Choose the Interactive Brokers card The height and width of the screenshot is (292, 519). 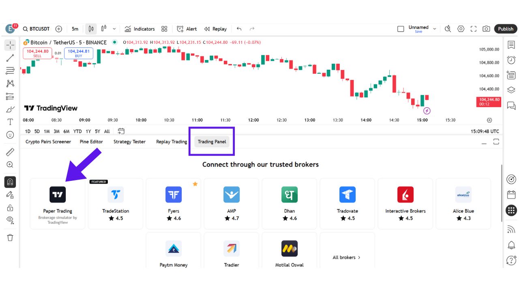point(405,204)
